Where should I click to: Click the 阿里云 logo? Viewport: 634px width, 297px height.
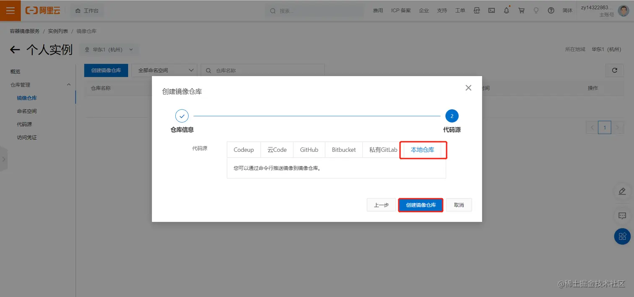coord(43,10)
